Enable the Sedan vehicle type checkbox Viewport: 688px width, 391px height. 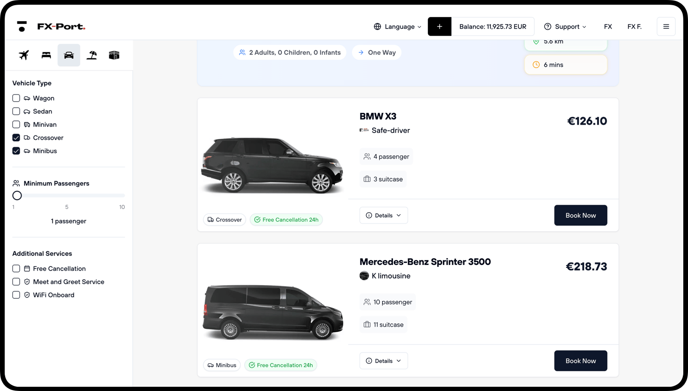point(16,111)
